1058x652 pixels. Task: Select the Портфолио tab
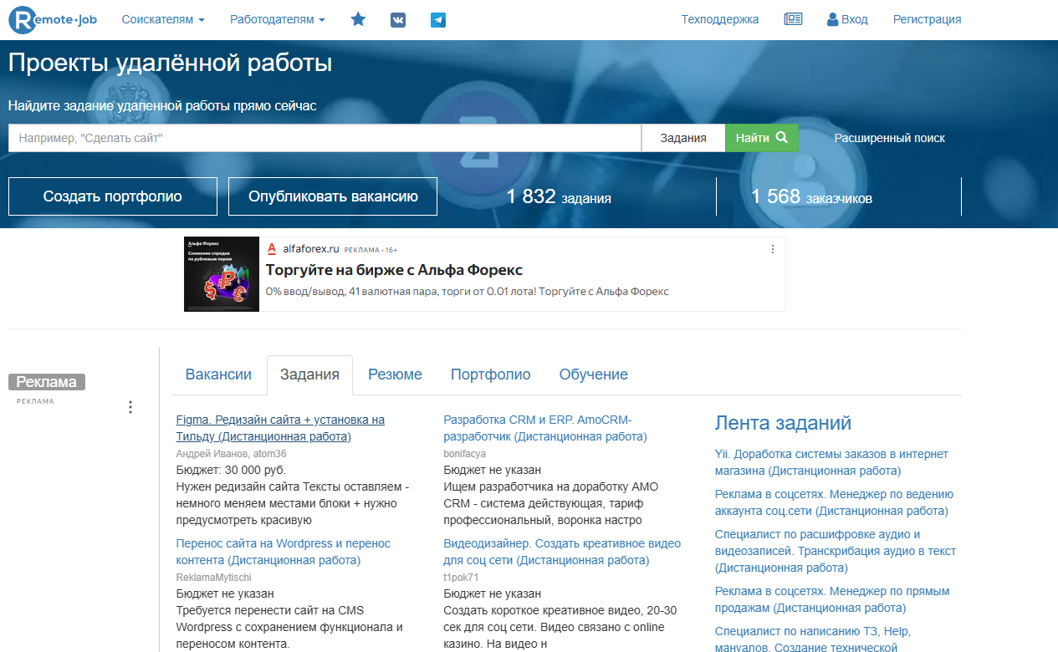click(x=490, y=374)
